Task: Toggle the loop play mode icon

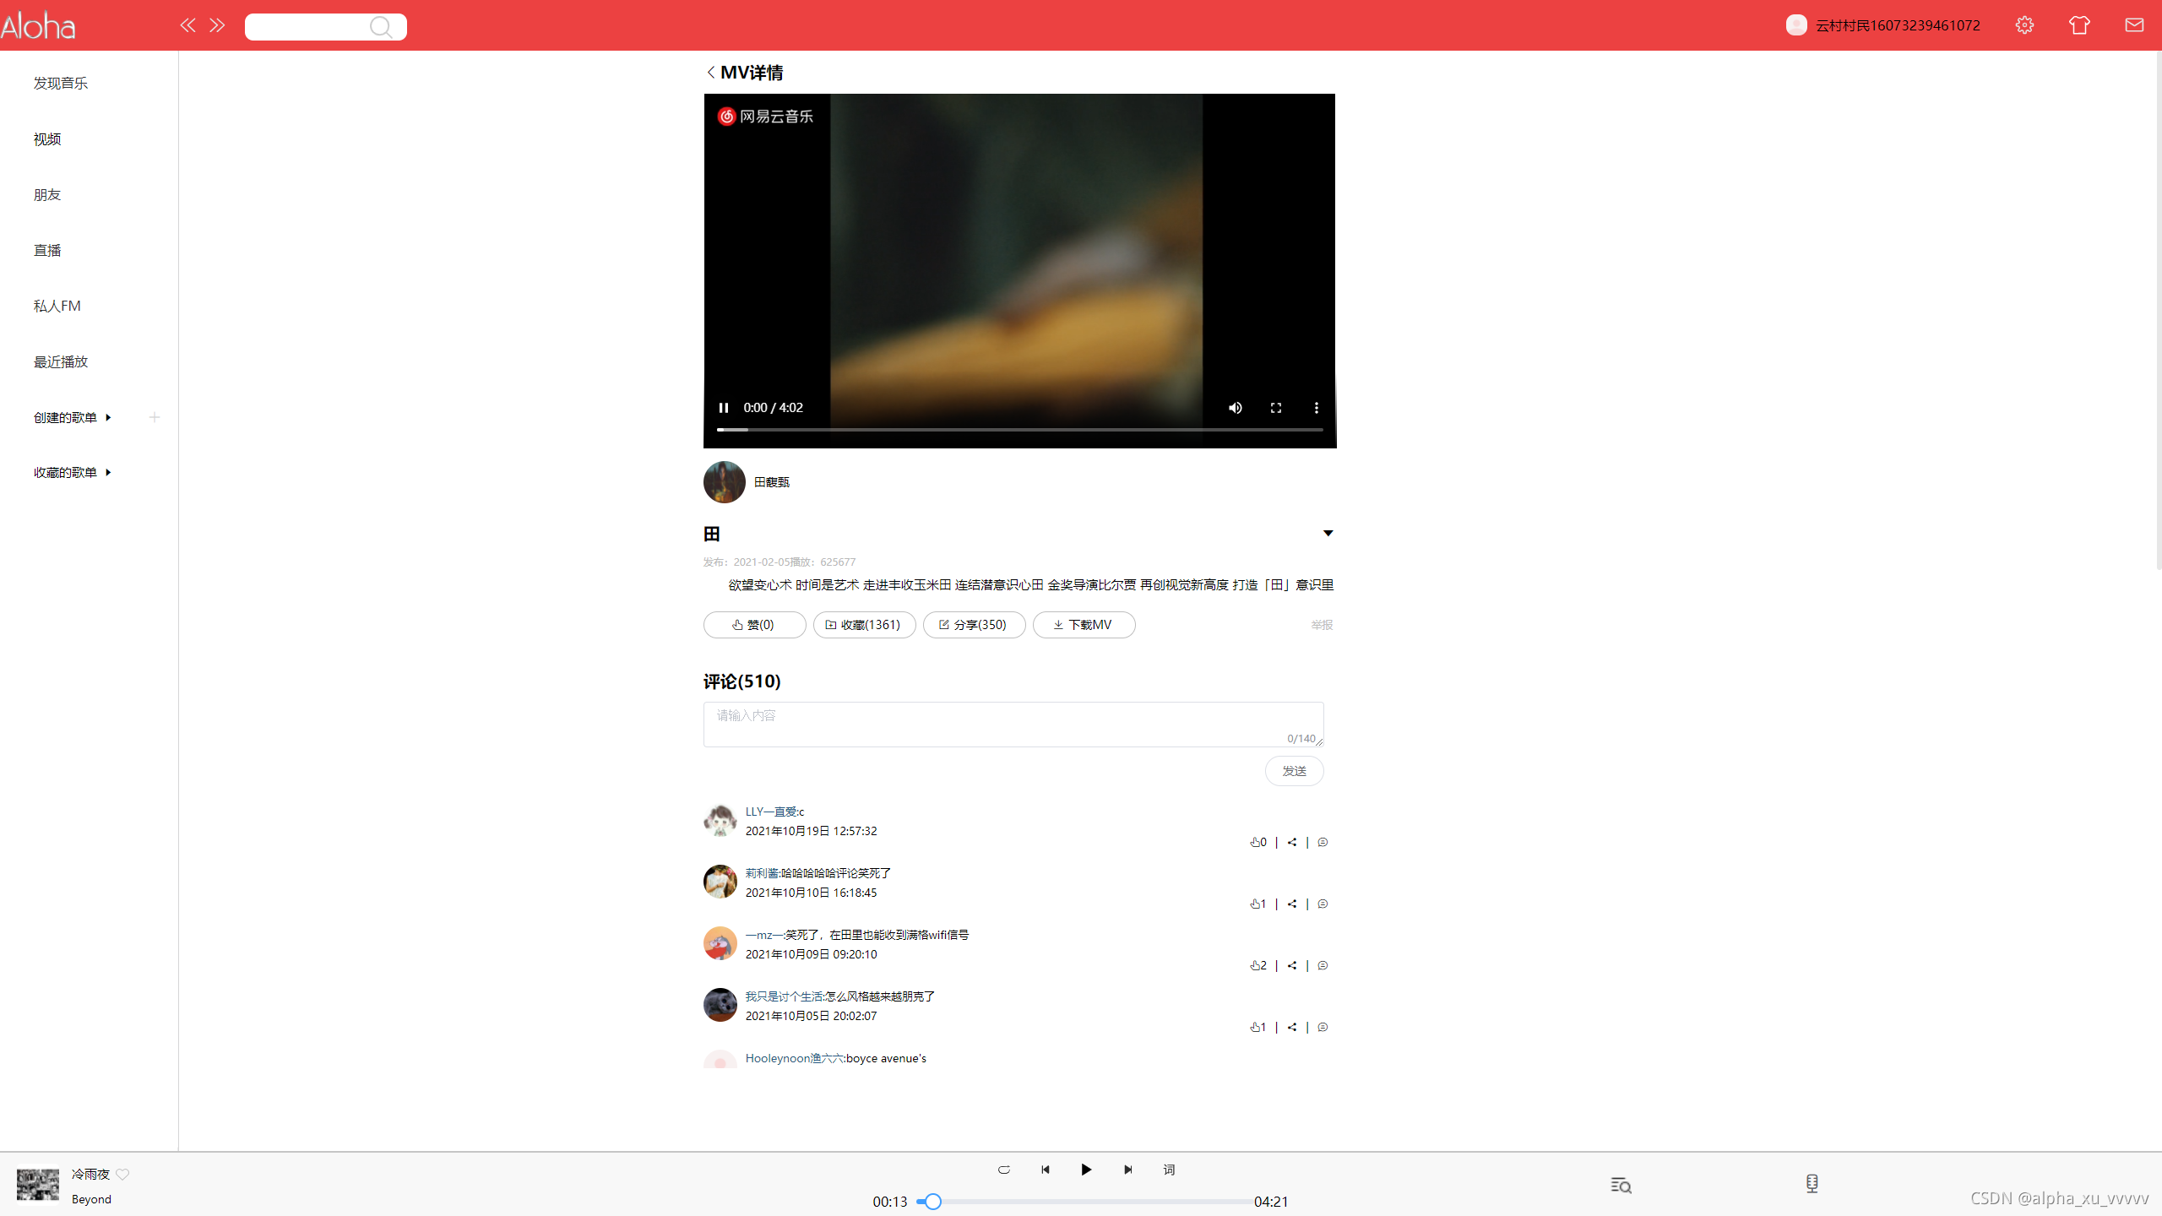Action: [1004, 1170]
